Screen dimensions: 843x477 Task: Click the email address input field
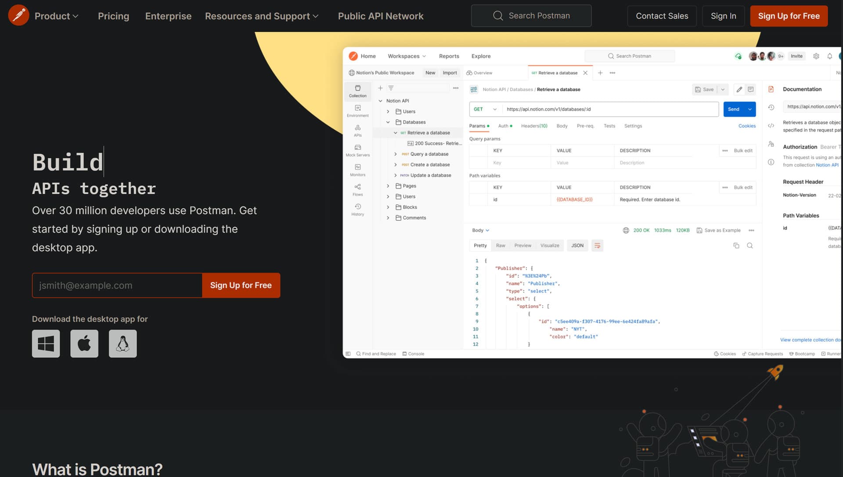[x=116, y=285]
